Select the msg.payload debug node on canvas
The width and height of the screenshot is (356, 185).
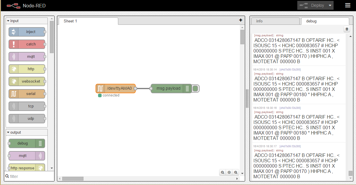[171, 88]
